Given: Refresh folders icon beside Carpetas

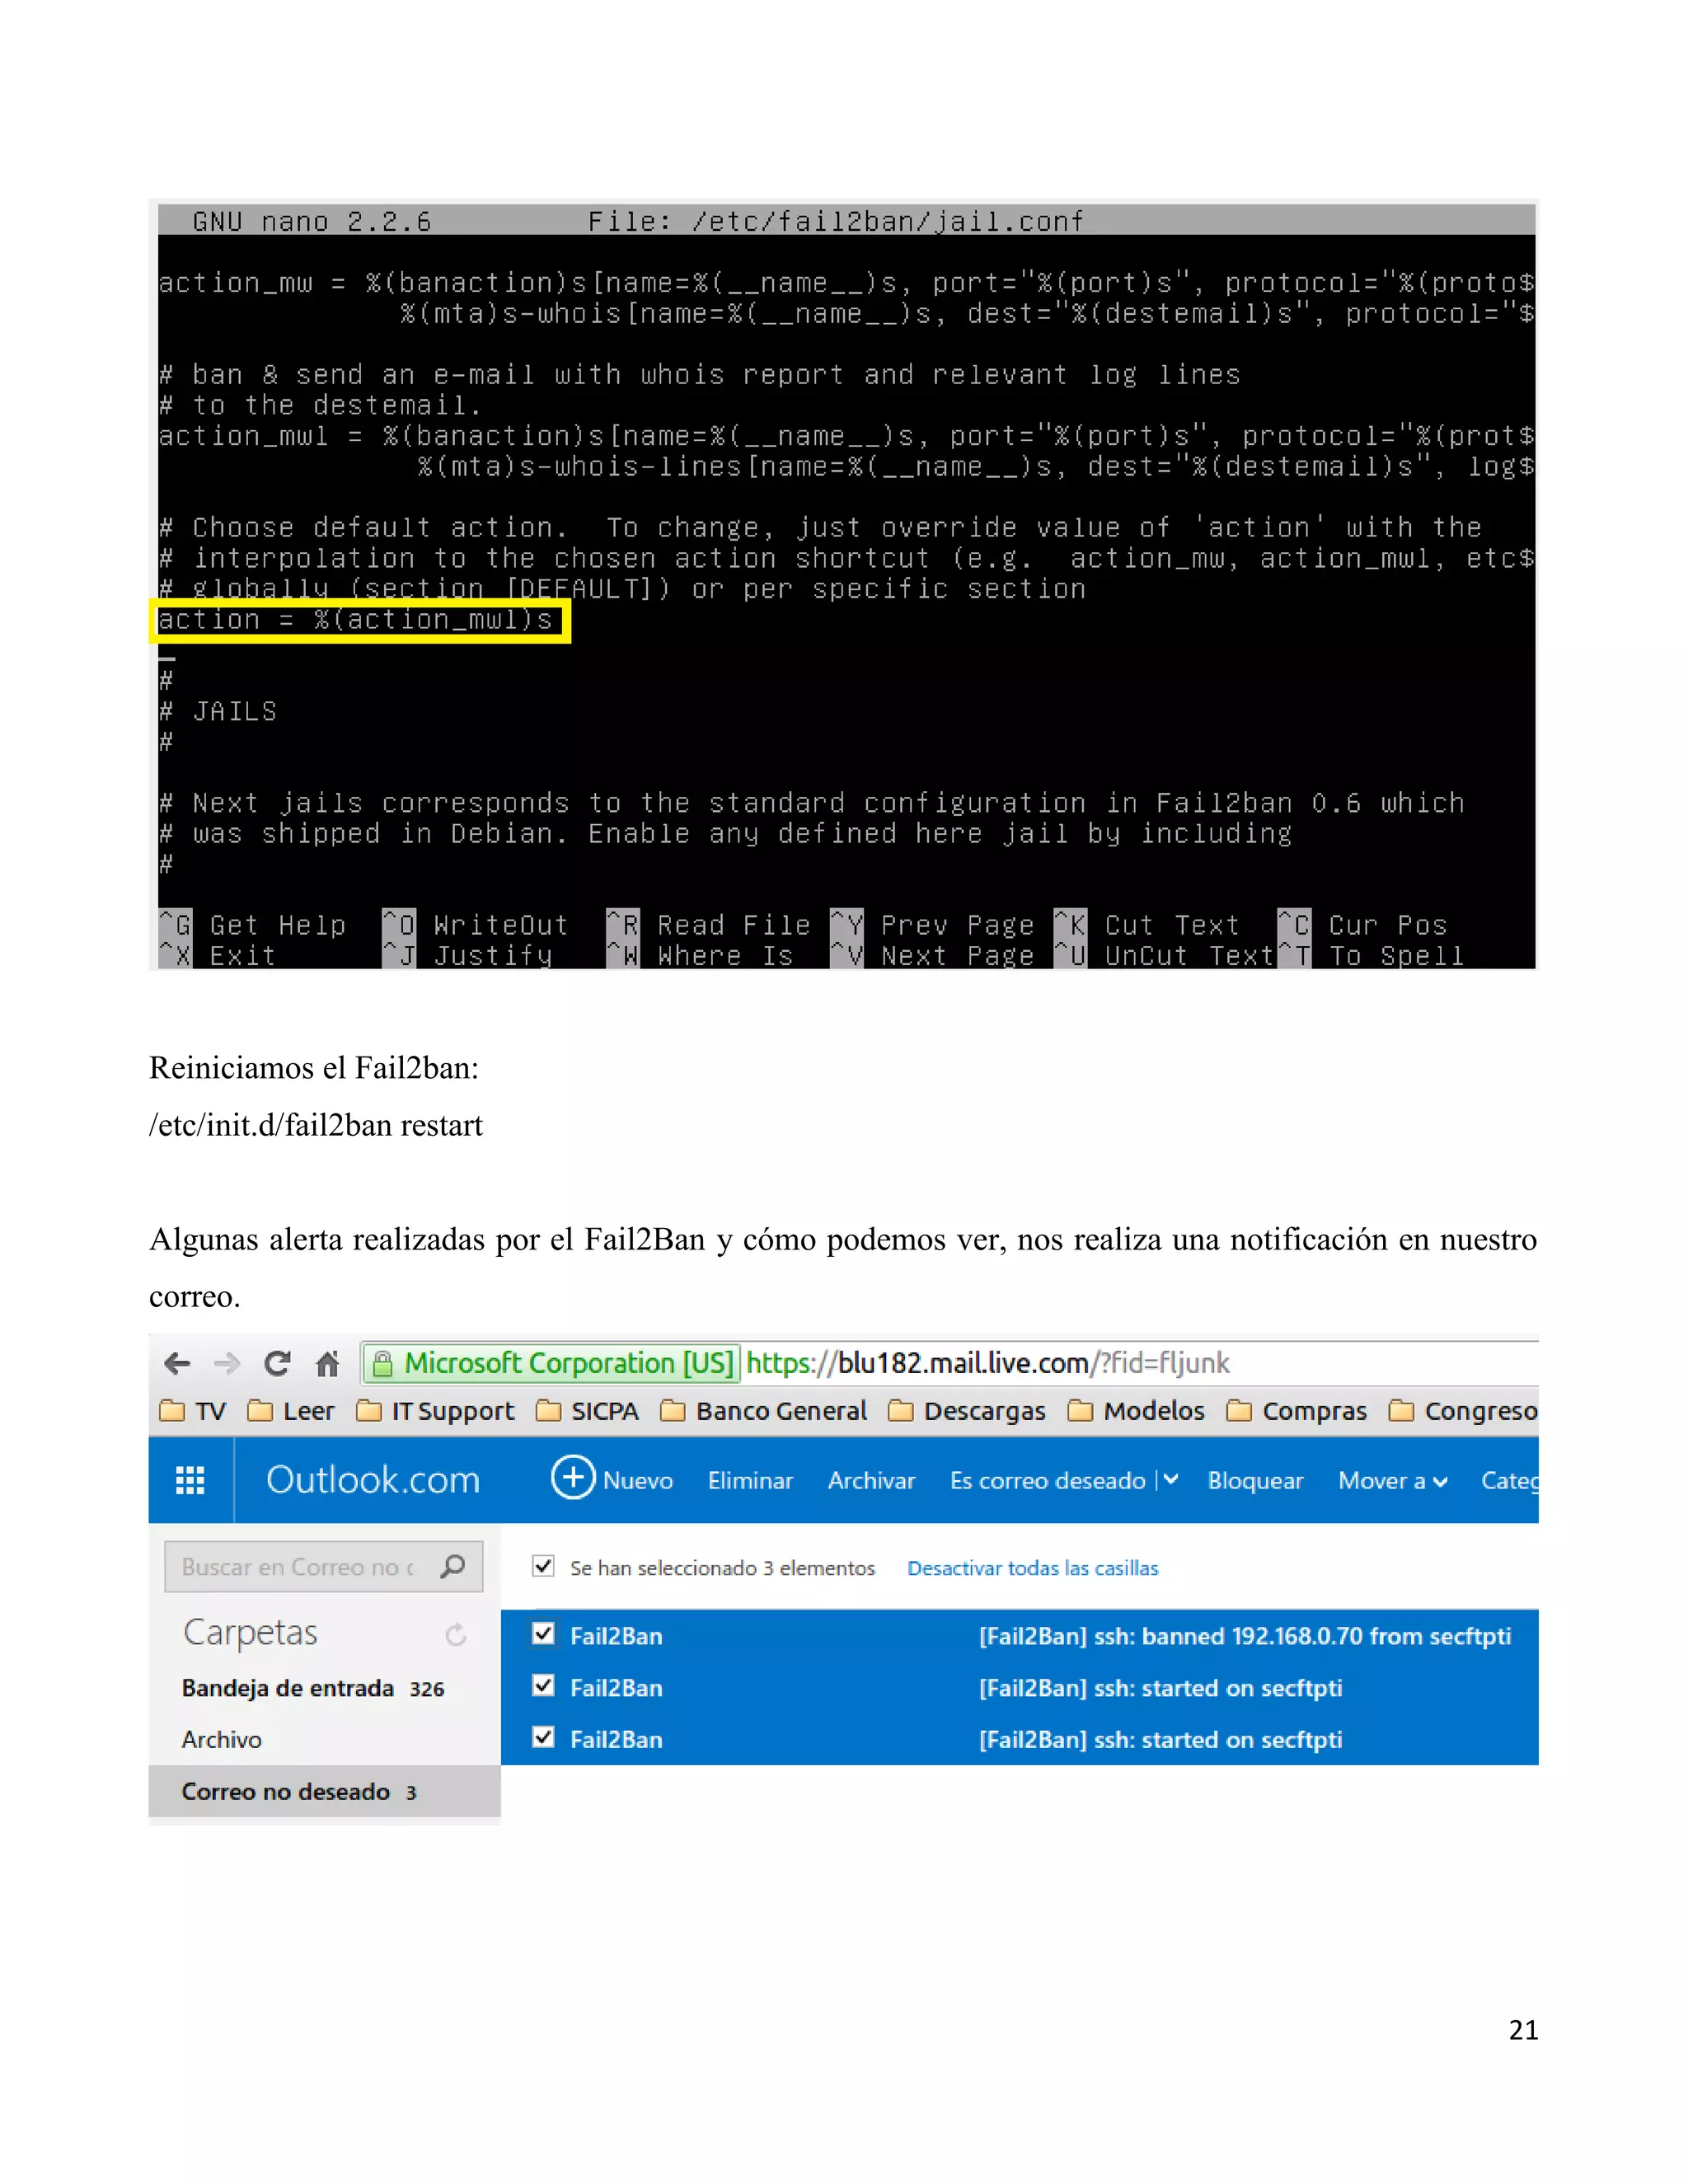Looking at the screenshot, I should click(456, 1634).
